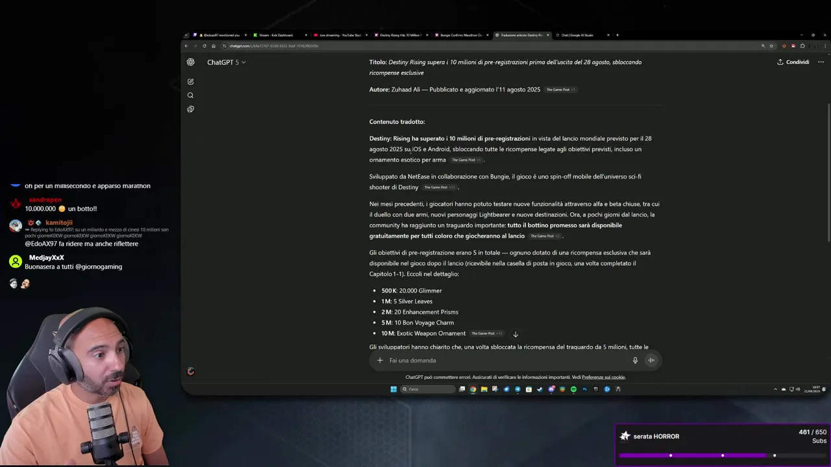The image size is (831, 467).
Task: Click the browser back arrow
Action: coord(186,46)
